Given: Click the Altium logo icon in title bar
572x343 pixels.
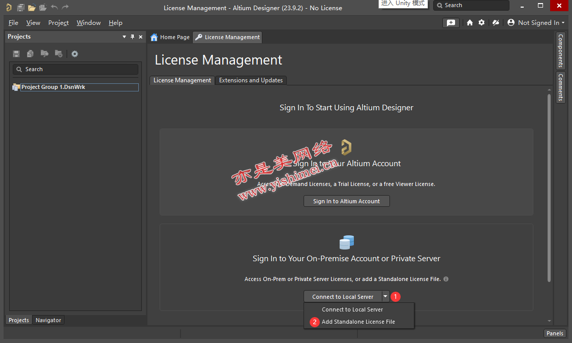Looking at the screenshot, I should pyautogui.click(x=9, y=7).
